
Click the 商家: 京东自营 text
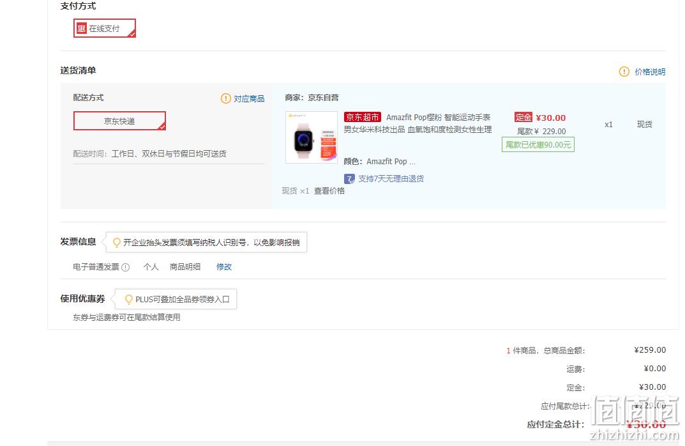(x=312, y=98)
